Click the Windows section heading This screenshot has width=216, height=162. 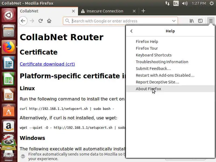[32, 138]
